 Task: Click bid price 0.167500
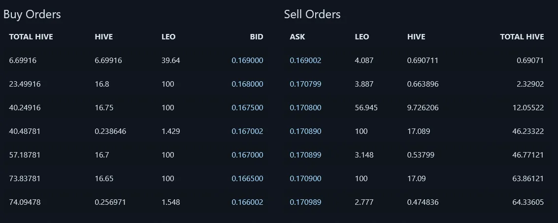[x=247, y=107]
